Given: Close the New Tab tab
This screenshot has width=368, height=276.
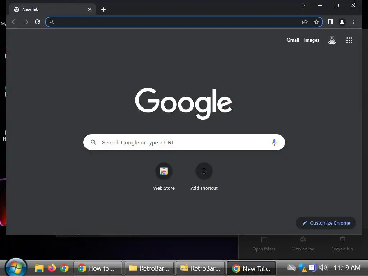Looking at the screenshot, I should pyautogui.click(x=89, y=9).
